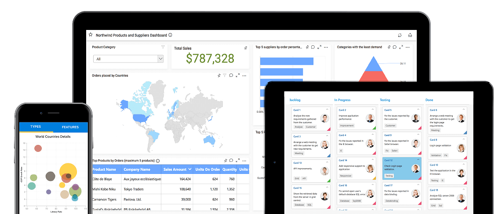Click the In Progress column header
This screenshot has height=214, width=502.
[342, 100]
